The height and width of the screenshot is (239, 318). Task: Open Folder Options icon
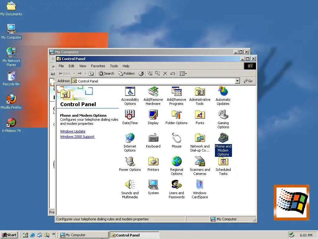tap(176, 115)
